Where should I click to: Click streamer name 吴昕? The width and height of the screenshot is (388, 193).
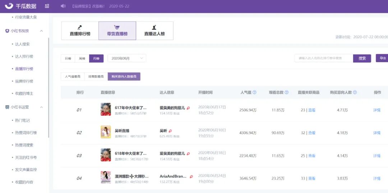pos(163,131)
